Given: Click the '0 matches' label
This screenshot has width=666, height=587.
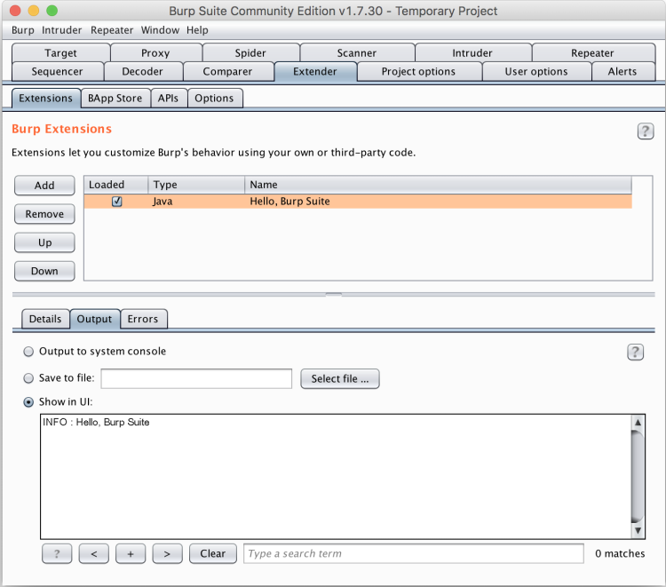Looking at the screenshot, I should (x=620, y=554).
